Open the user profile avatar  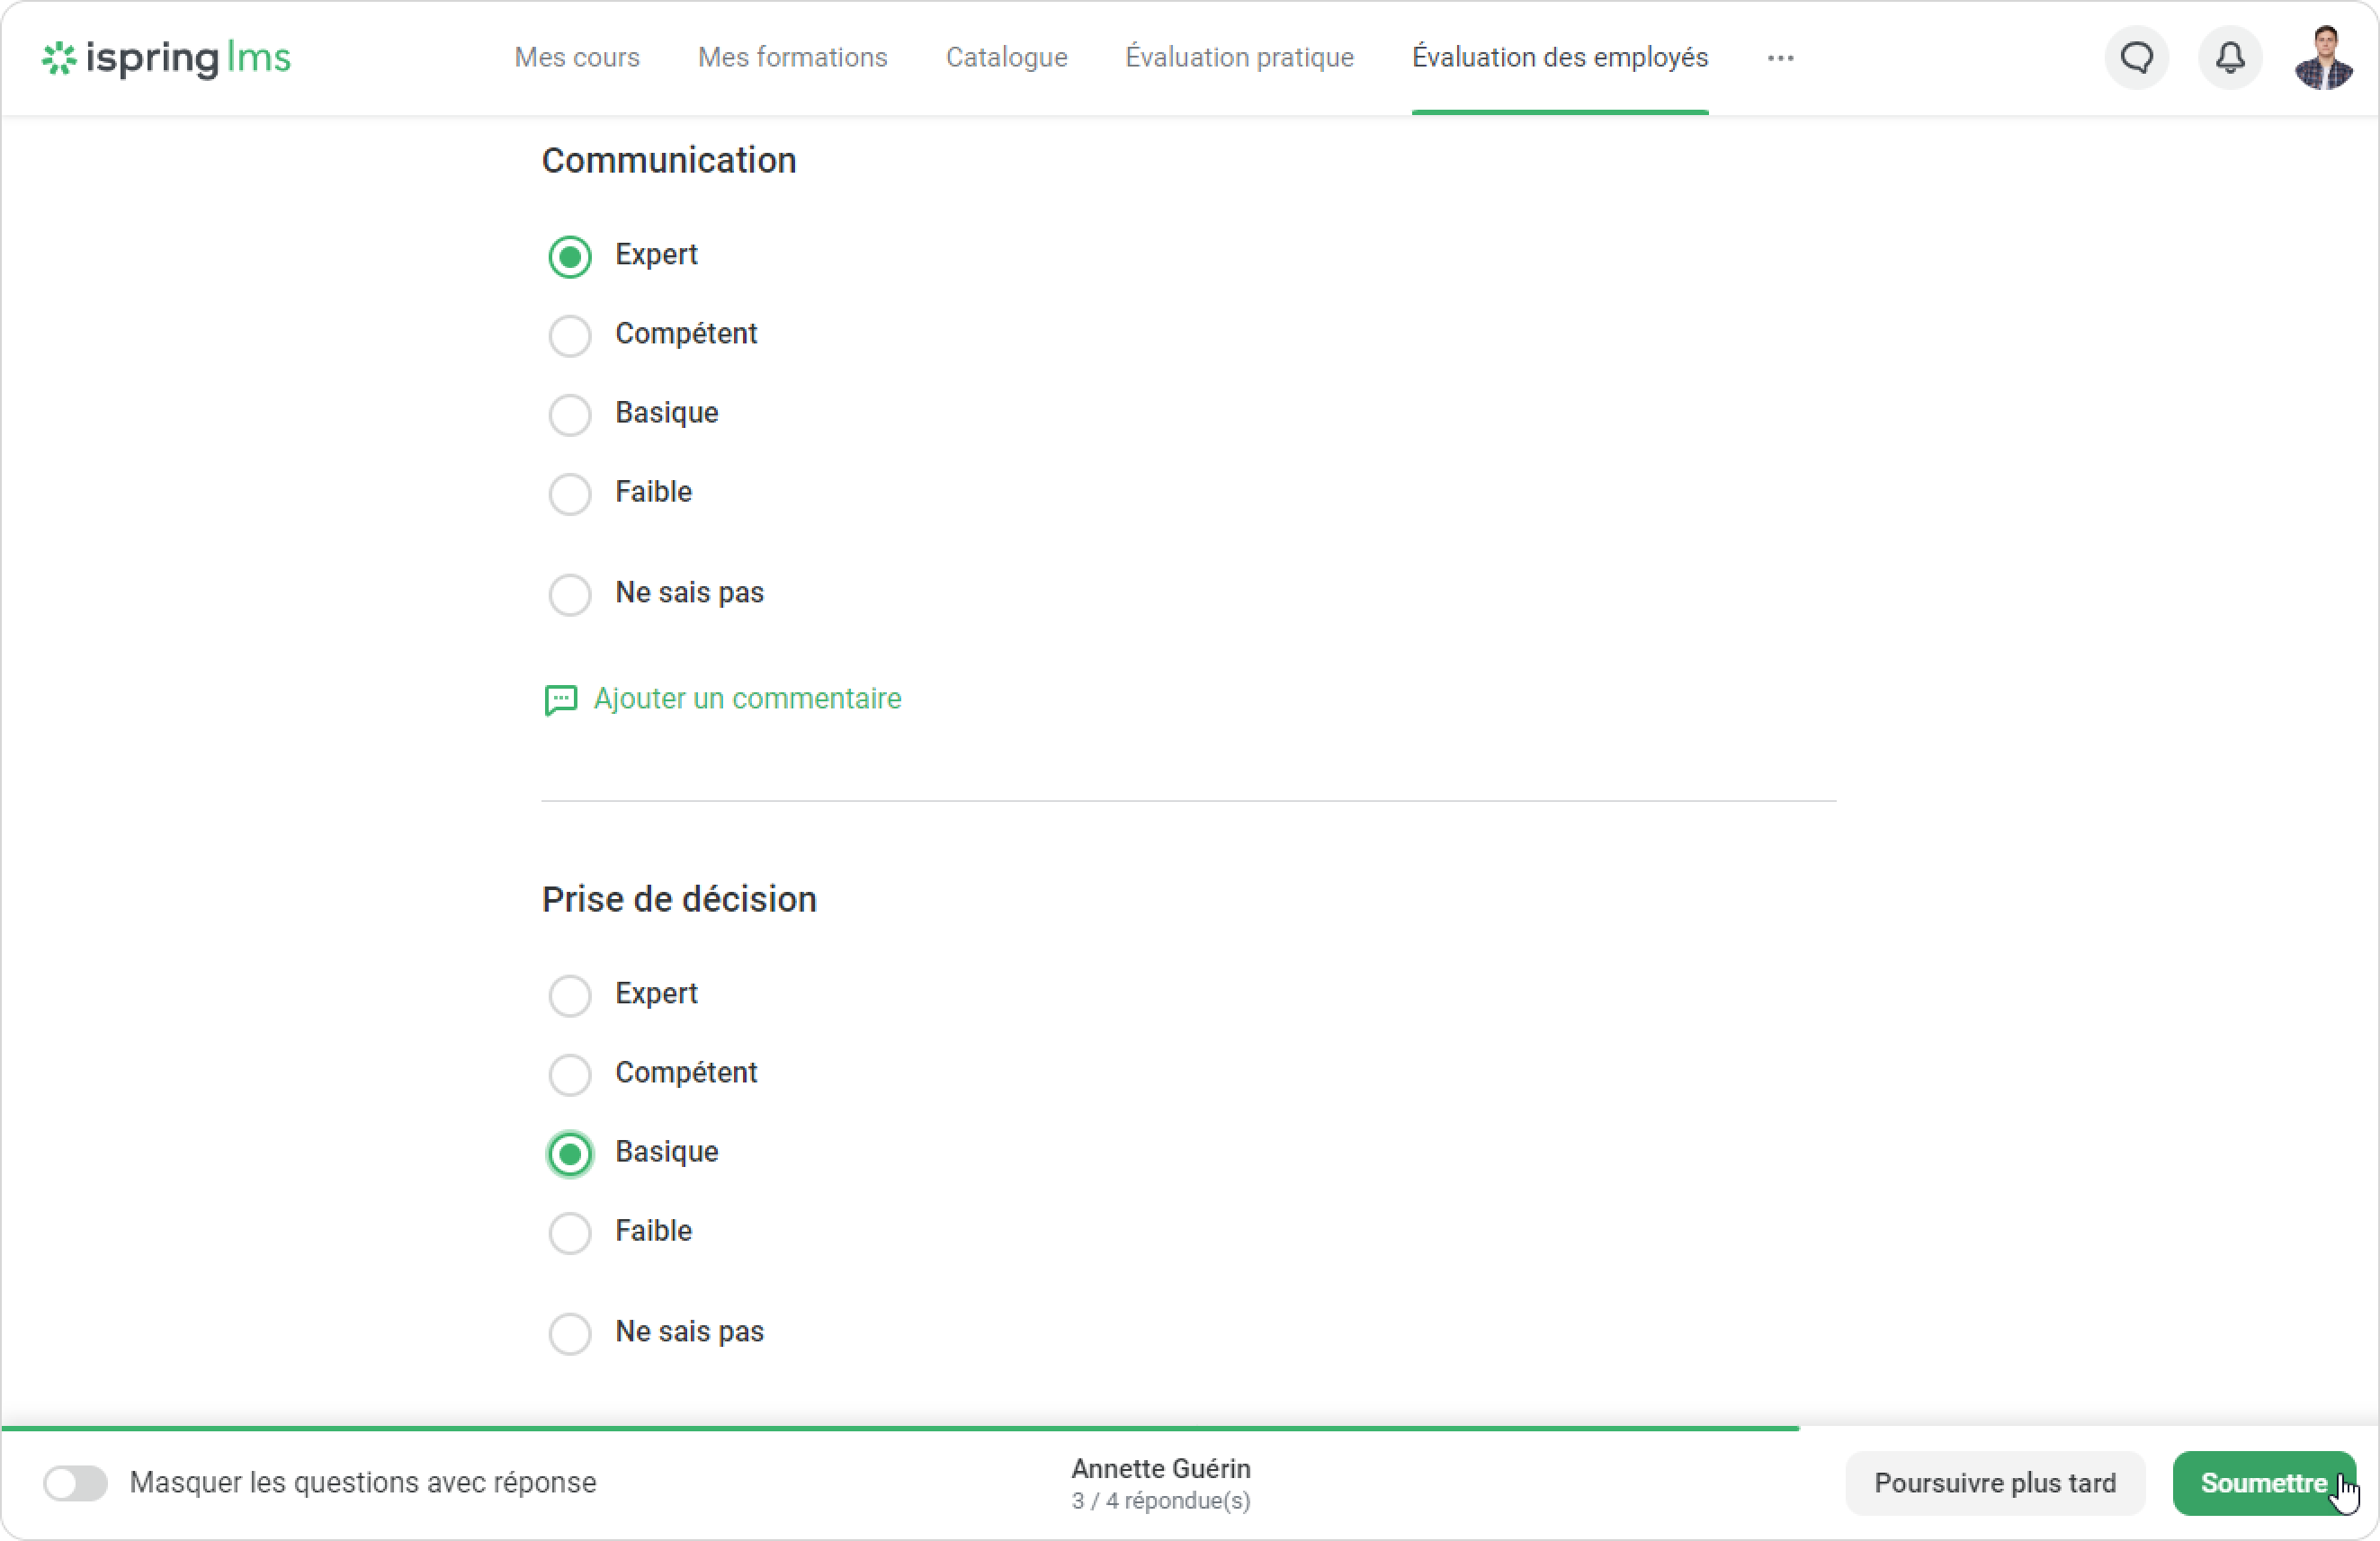click(2323, 58)
